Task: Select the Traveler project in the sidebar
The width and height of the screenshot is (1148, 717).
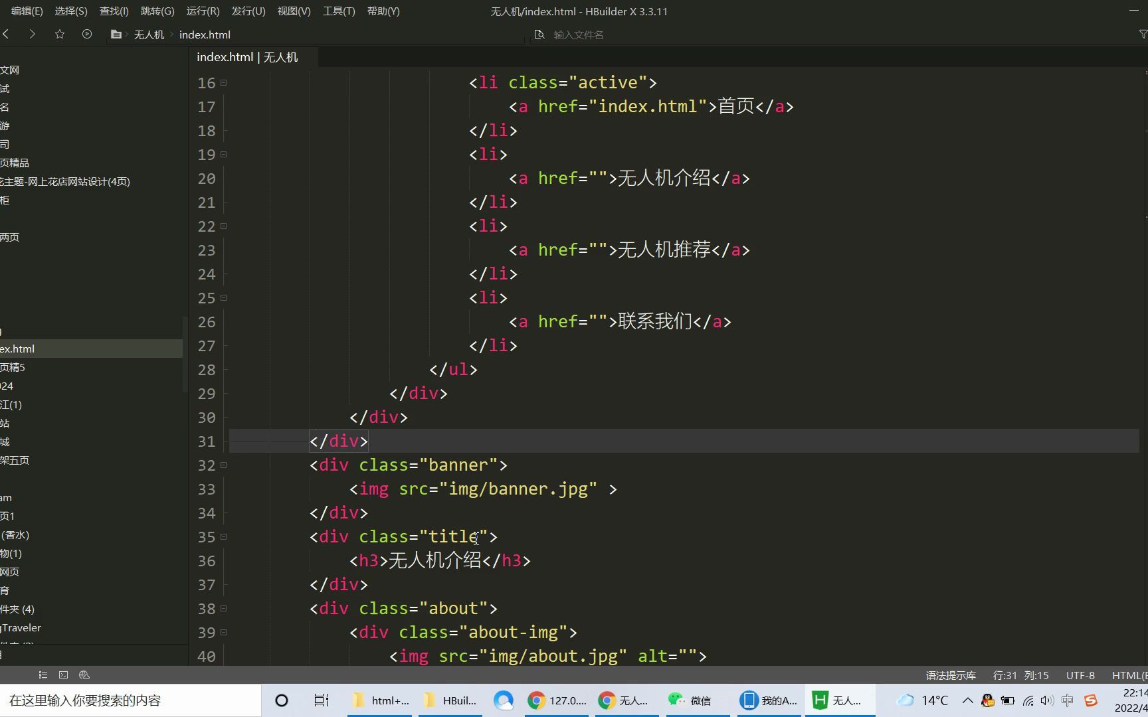Action: [21, 627]
